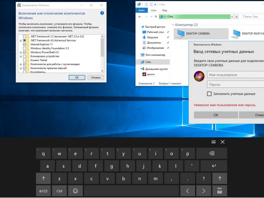Go up one folder level in explorer
Screen dimensions: 264x198
coord(156,17)
